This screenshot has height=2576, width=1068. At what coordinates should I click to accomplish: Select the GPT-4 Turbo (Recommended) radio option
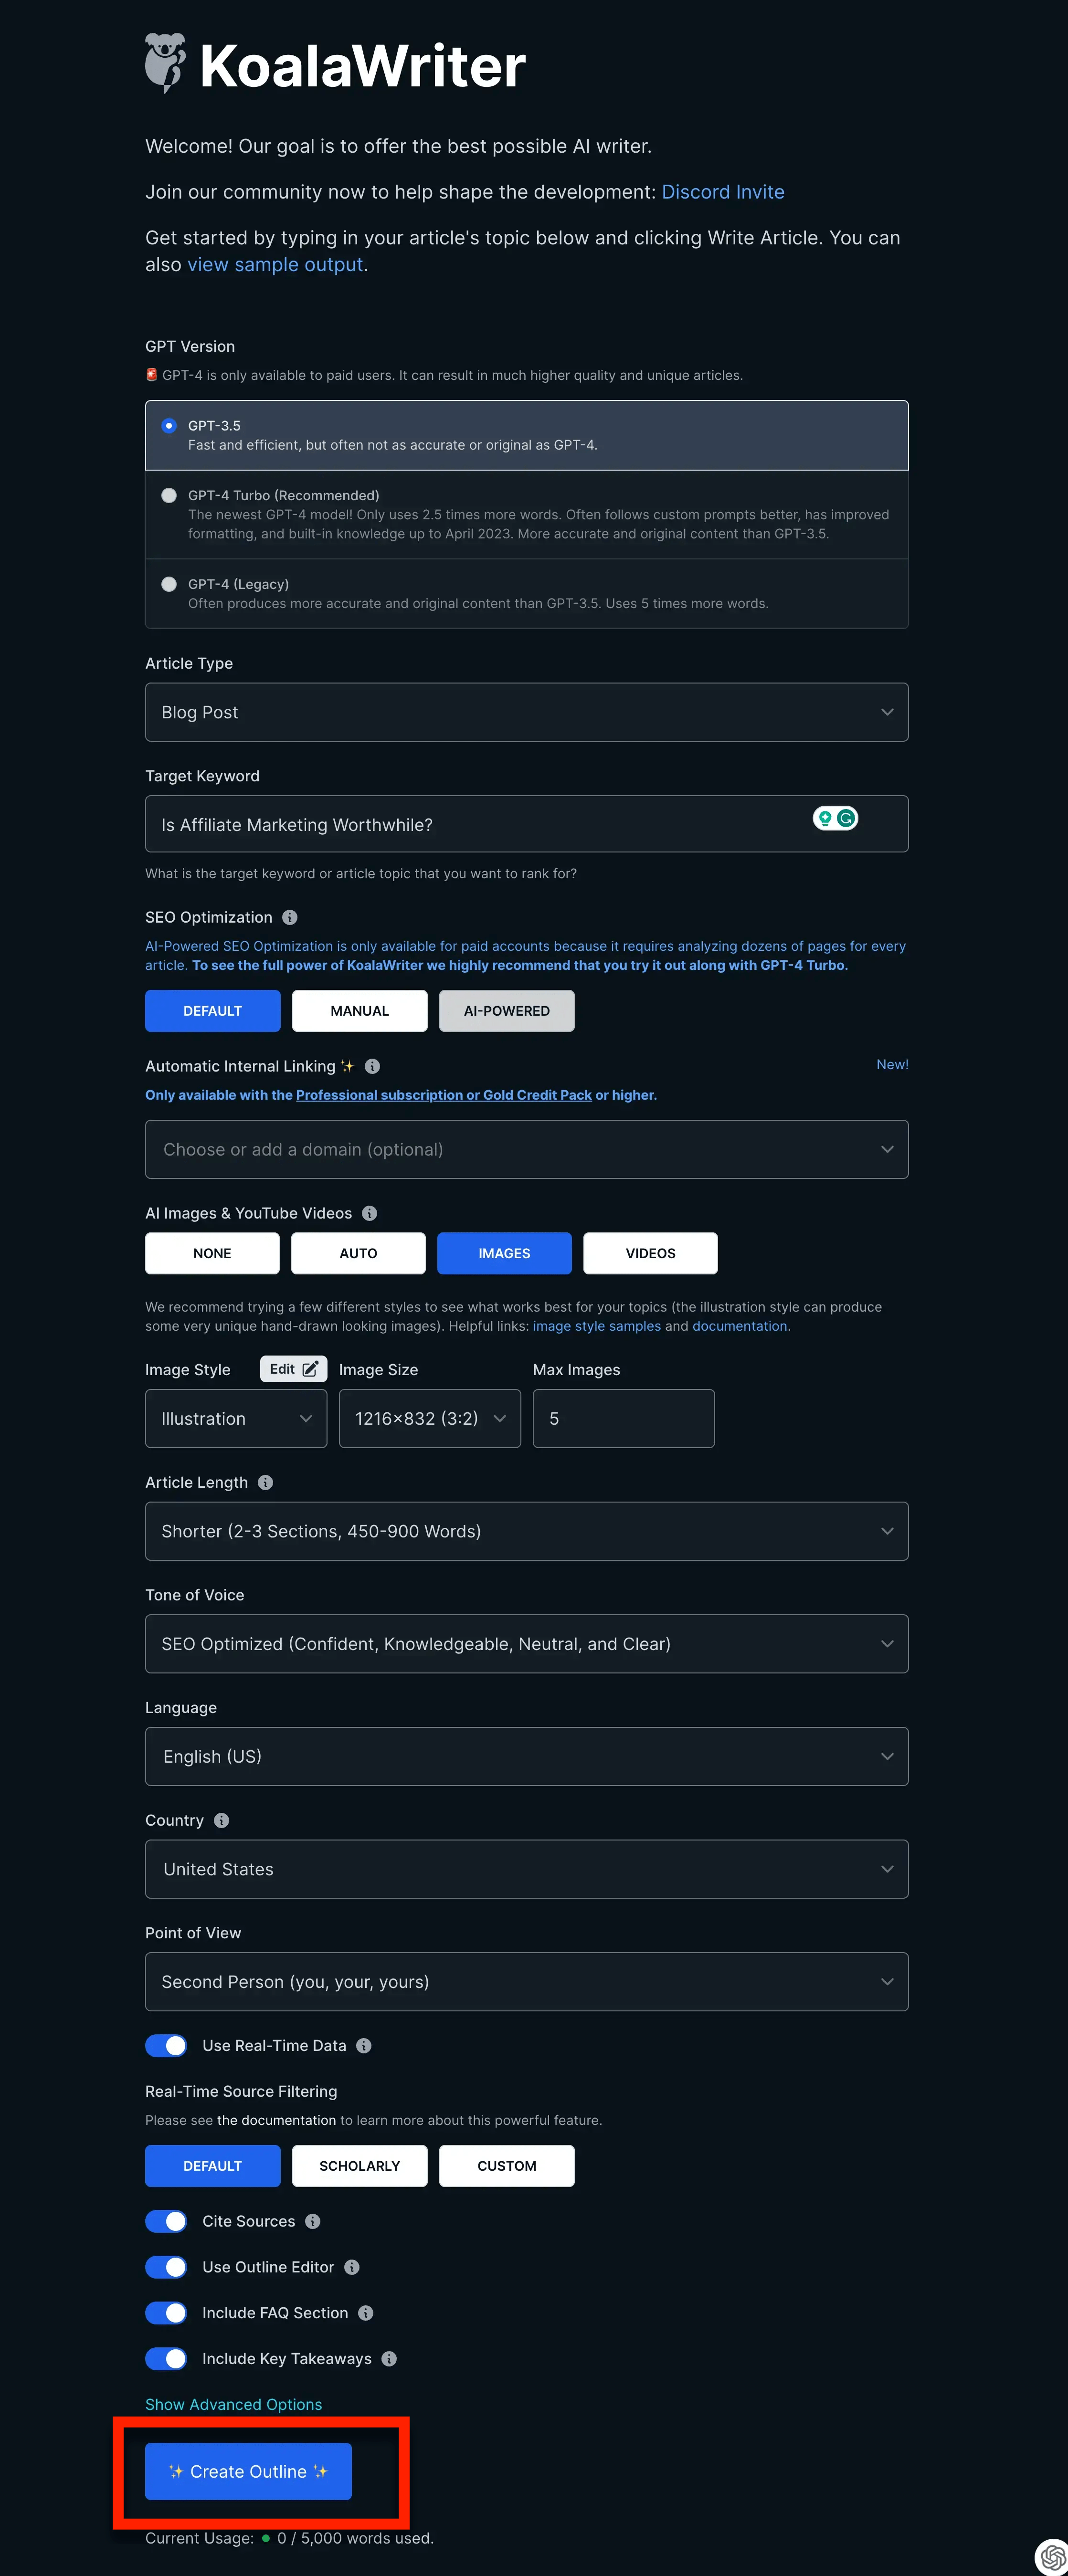coord(169,495)
